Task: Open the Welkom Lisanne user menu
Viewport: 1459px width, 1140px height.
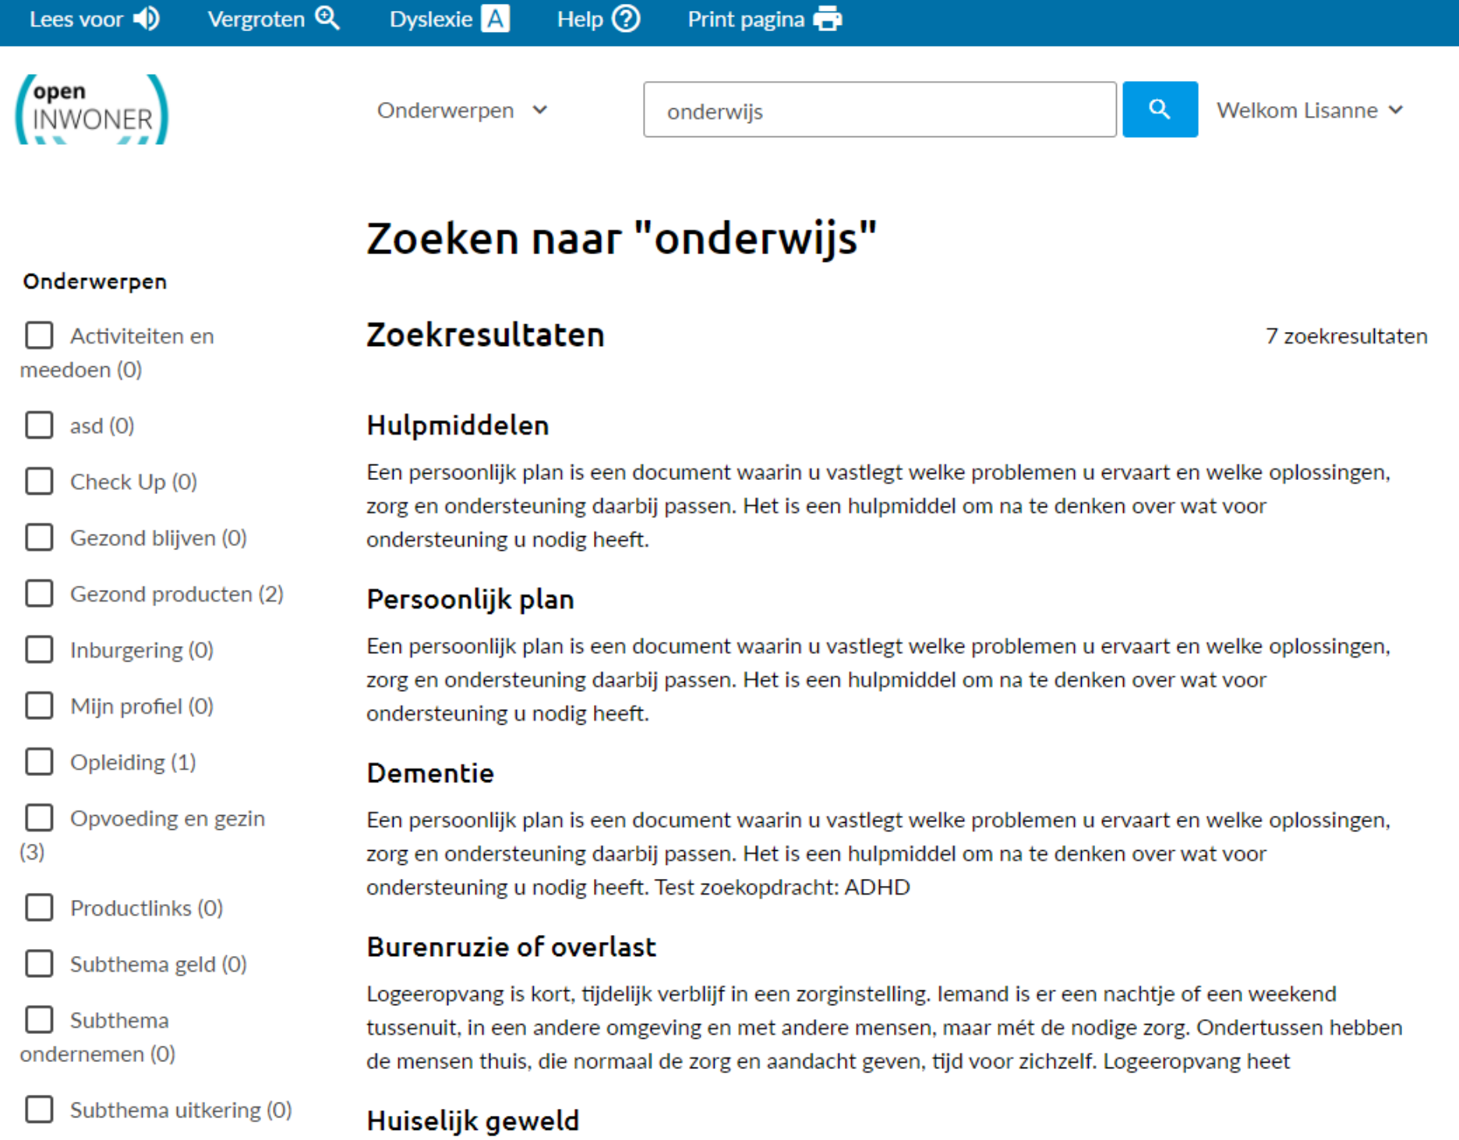Action: (1309, 111)
